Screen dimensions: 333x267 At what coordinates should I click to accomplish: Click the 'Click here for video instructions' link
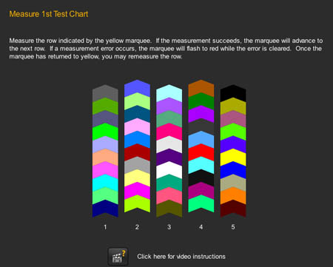coord(181,257)
